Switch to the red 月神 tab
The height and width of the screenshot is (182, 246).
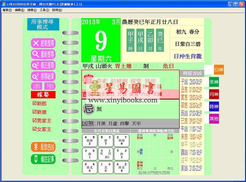(214, 94)
